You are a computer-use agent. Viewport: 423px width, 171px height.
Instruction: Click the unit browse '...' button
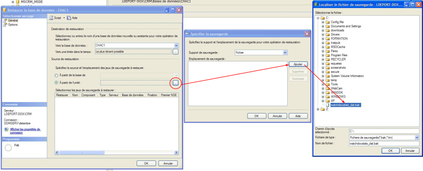coord(175,83)
